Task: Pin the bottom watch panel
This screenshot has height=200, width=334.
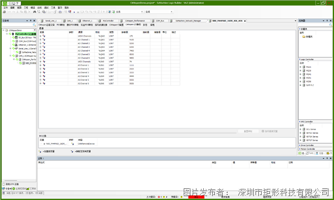Action: pos(327,158)
